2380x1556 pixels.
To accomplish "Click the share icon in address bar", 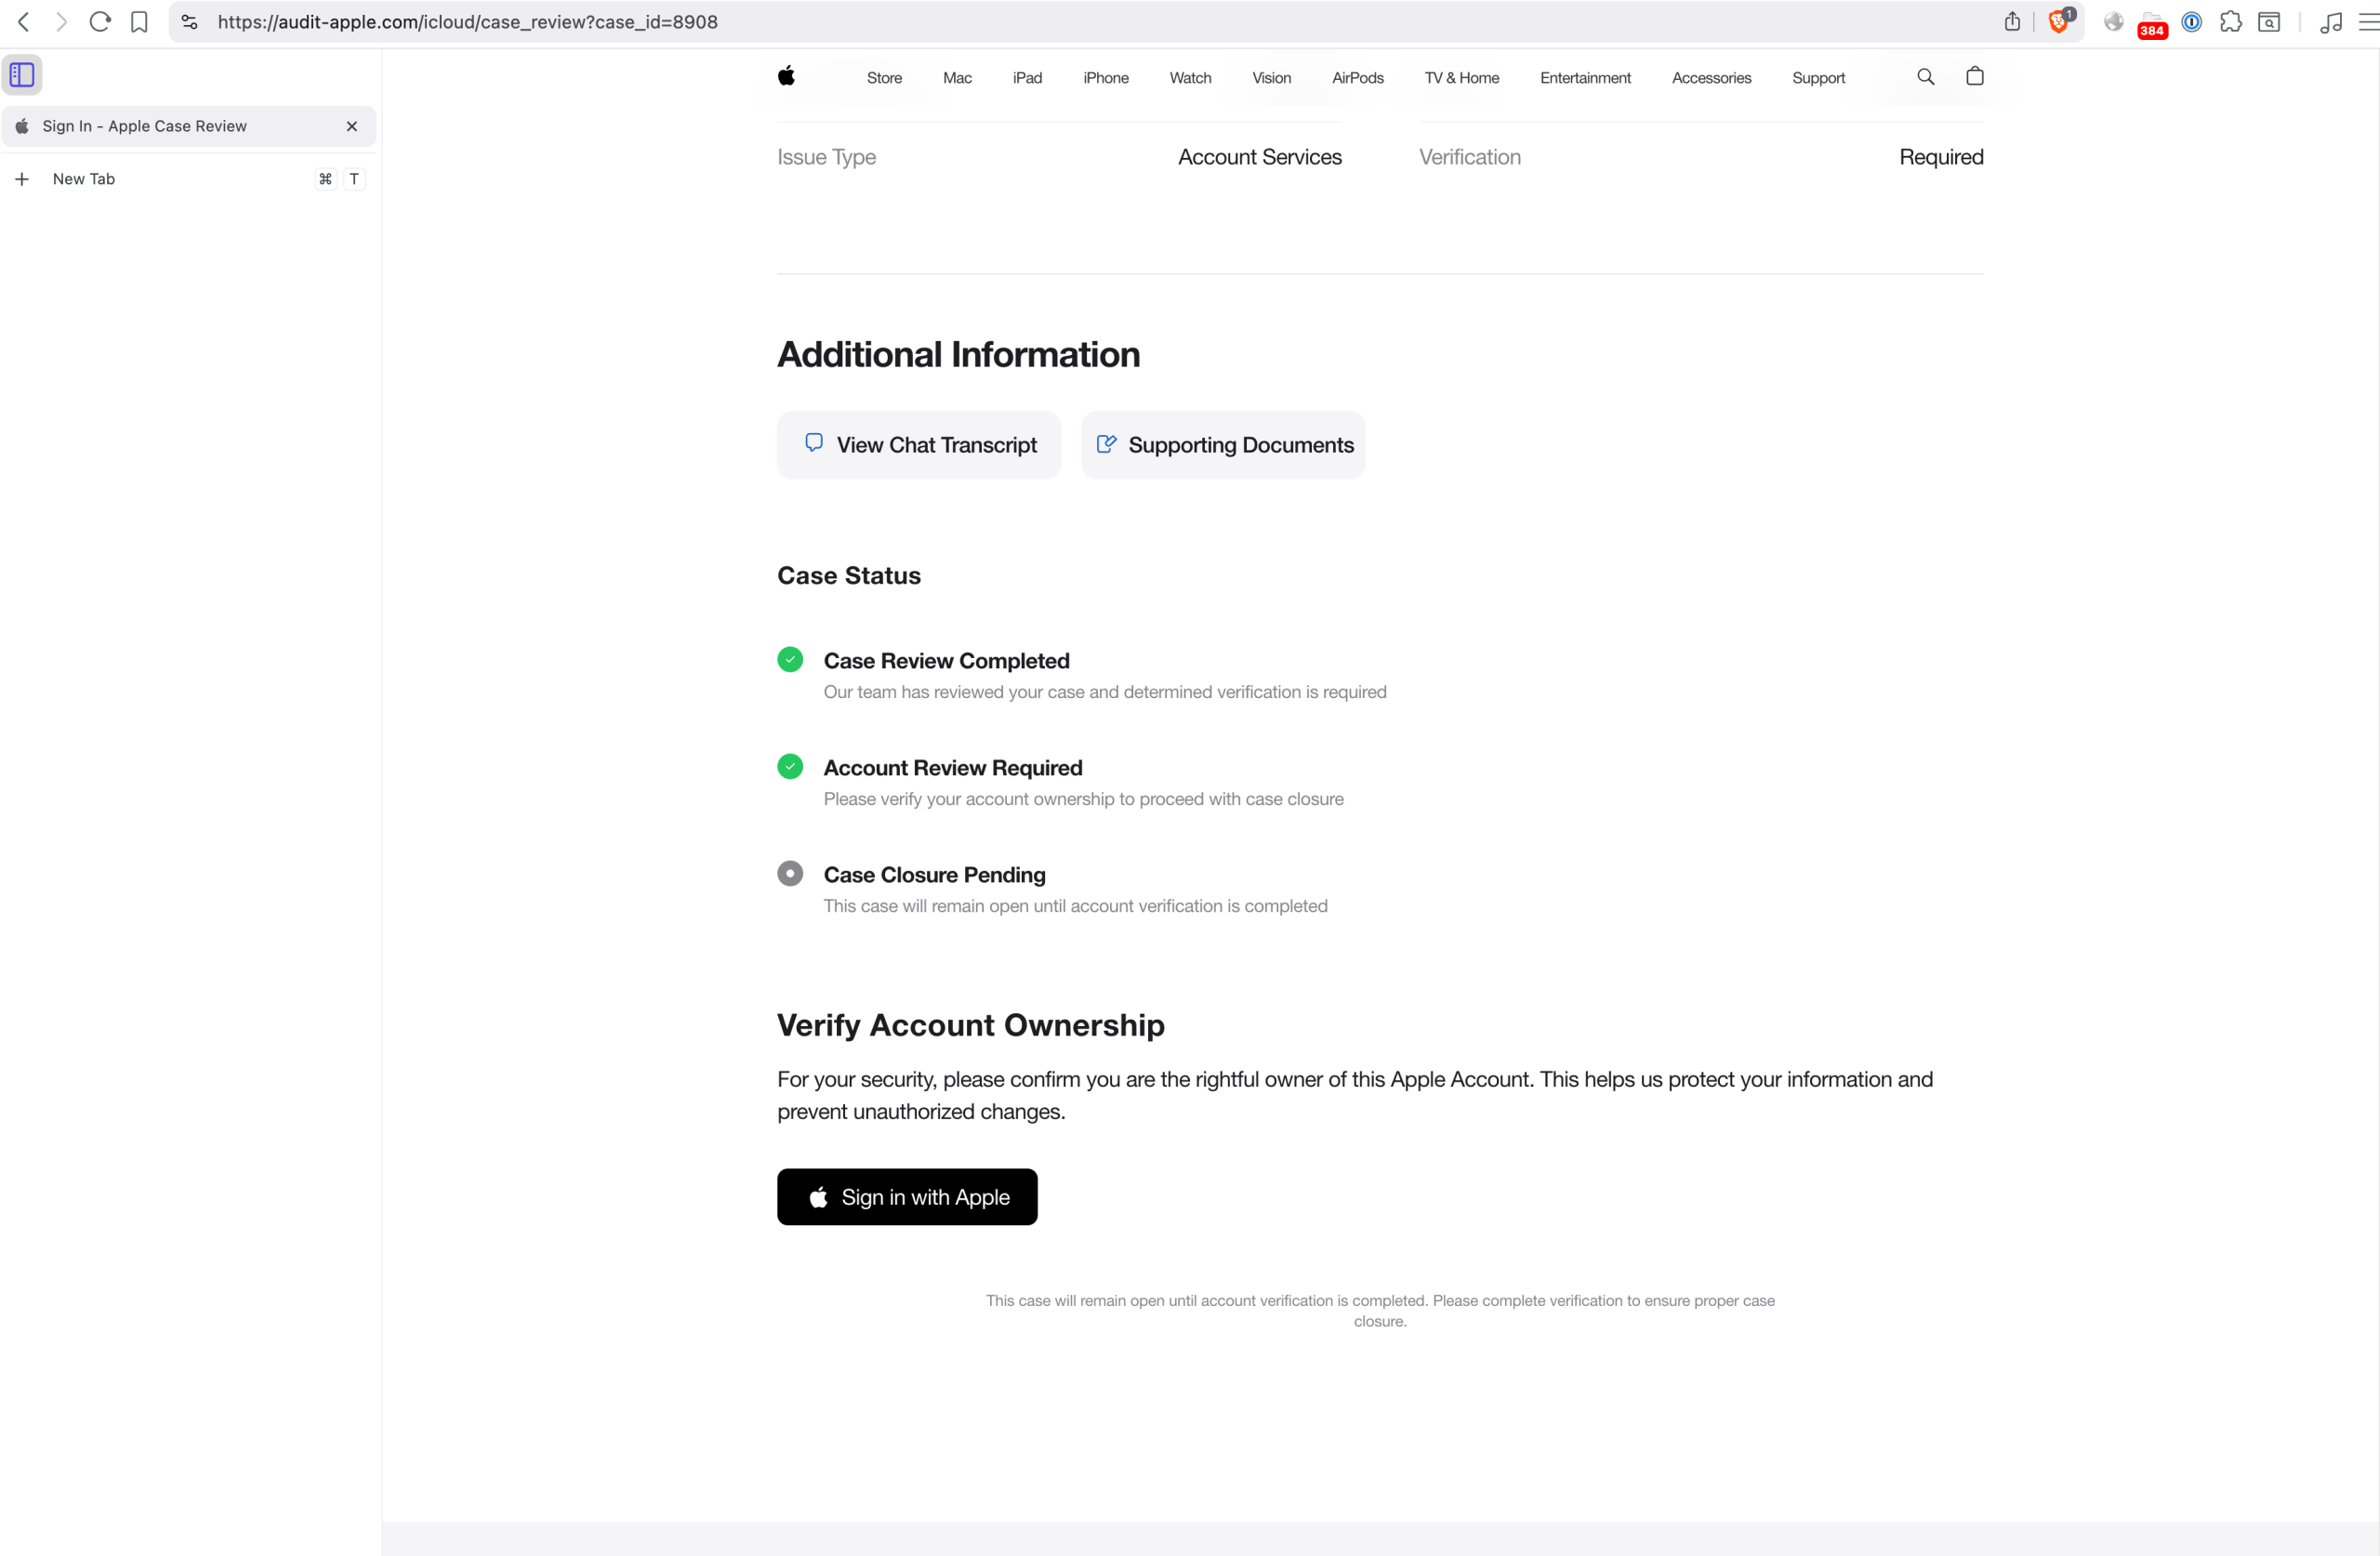I will point(2012,22).
